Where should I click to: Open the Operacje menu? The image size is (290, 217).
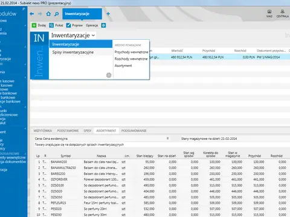pos(92,25)
